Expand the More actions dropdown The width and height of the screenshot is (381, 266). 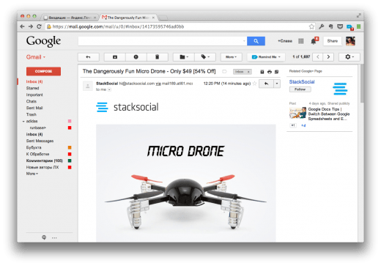231,57
